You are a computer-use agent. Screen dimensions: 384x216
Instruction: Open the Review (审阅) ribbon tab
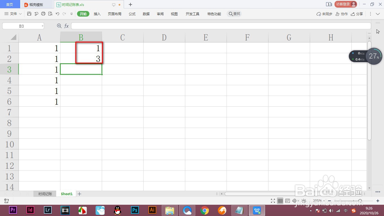pyautogui.click(x=160, y=14)
